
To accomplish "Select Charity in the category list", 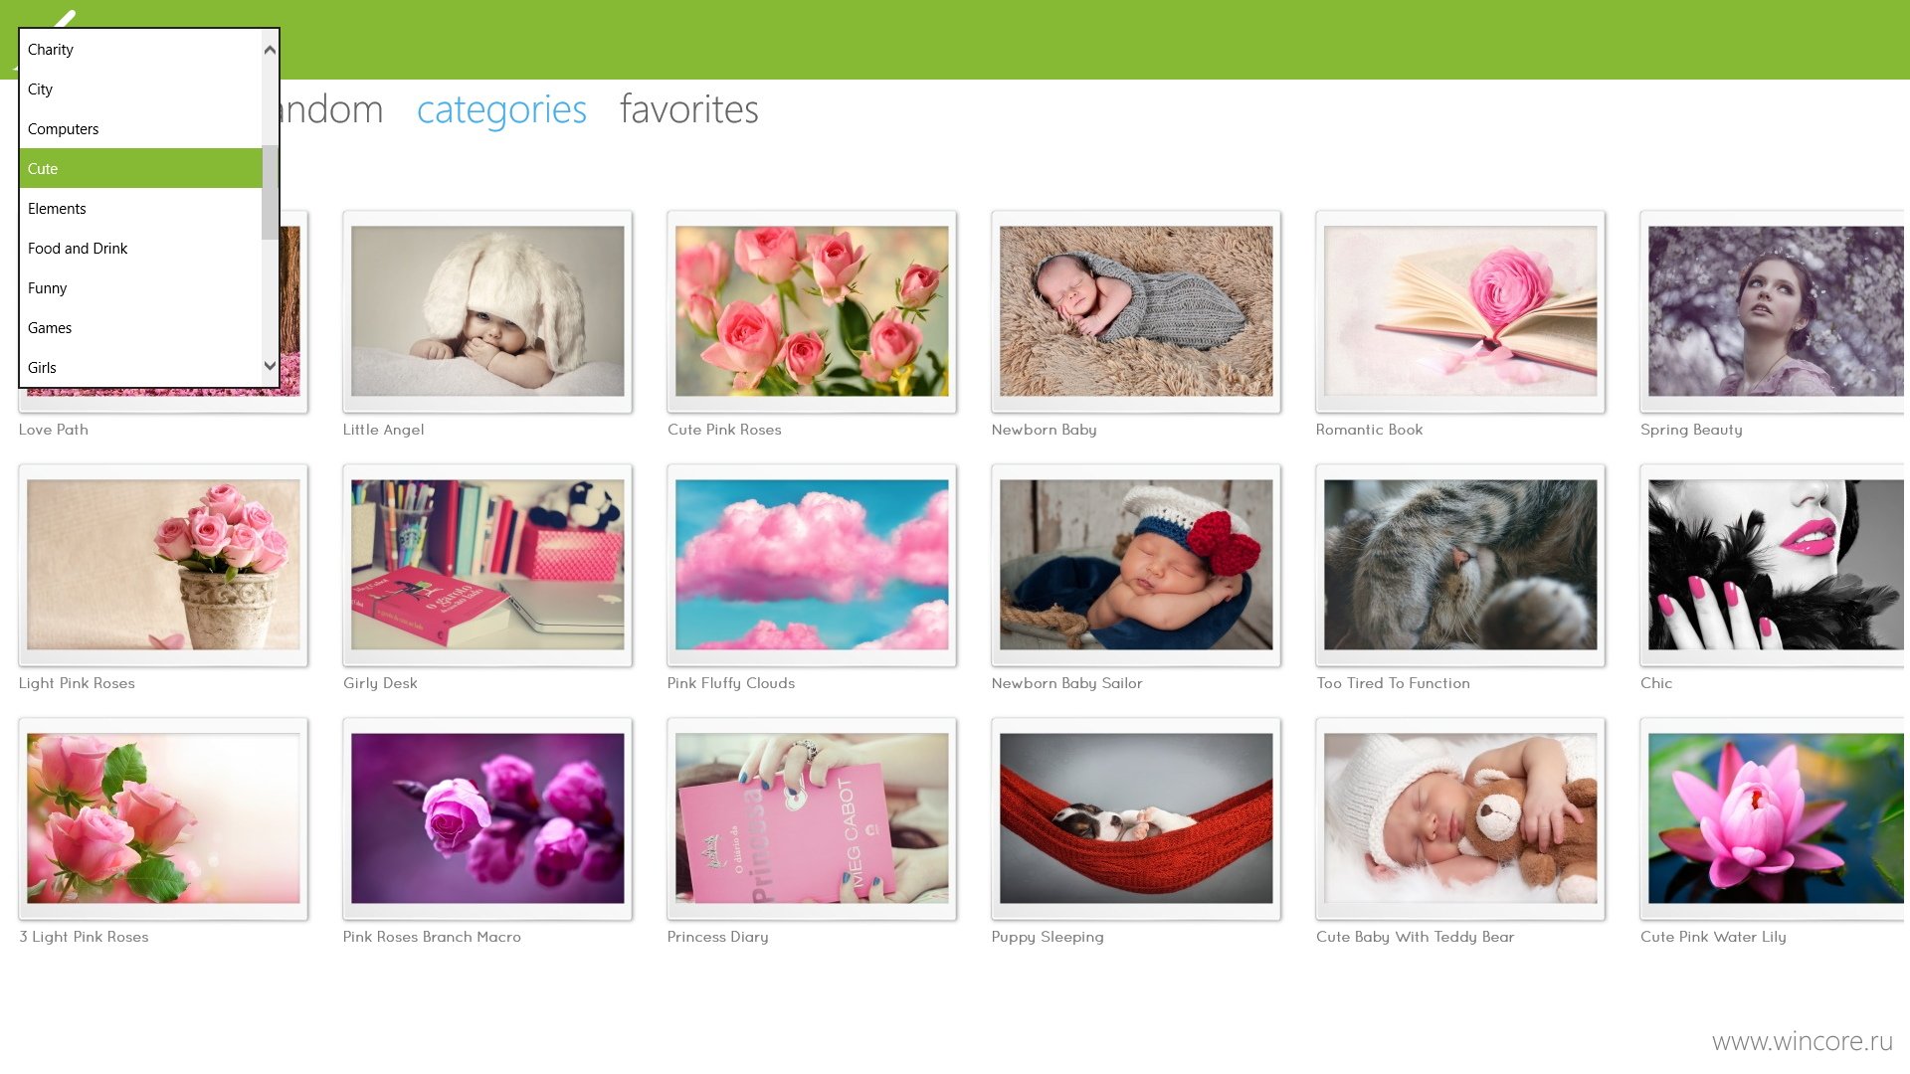I will (140, 50).
